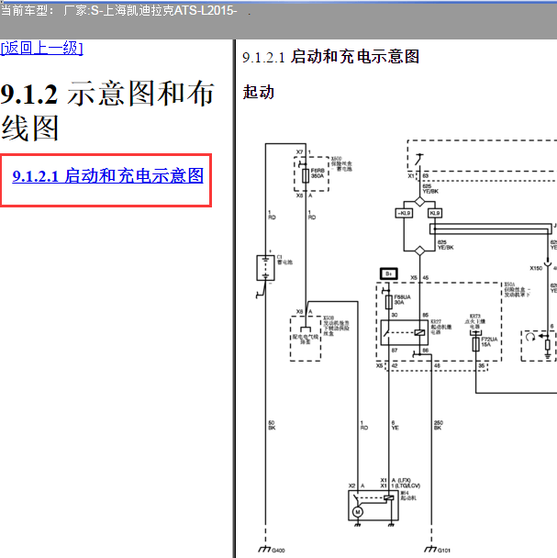This screenshot has height=558, width=557.
Task: Click the battery symbol labeled C1
Action: 265,268
